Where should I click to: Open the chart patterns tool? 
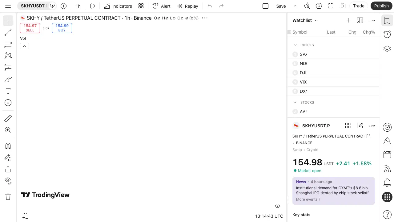[8, 56]
